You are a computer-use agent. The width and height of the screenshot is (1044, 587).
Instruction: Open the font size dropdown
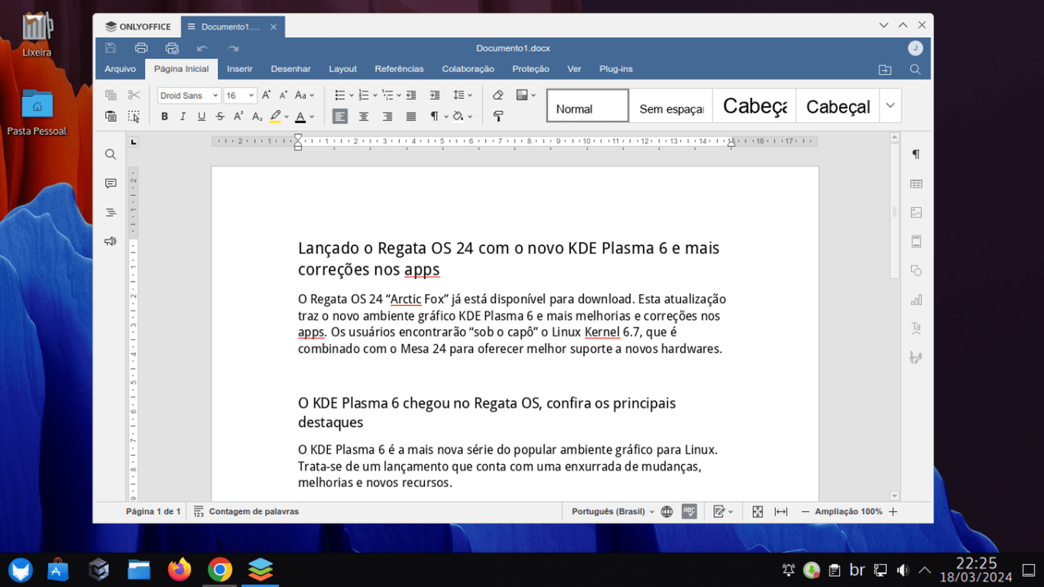pos(240,95)
